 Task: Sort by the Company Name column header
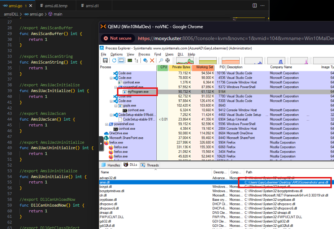point(281,67)
